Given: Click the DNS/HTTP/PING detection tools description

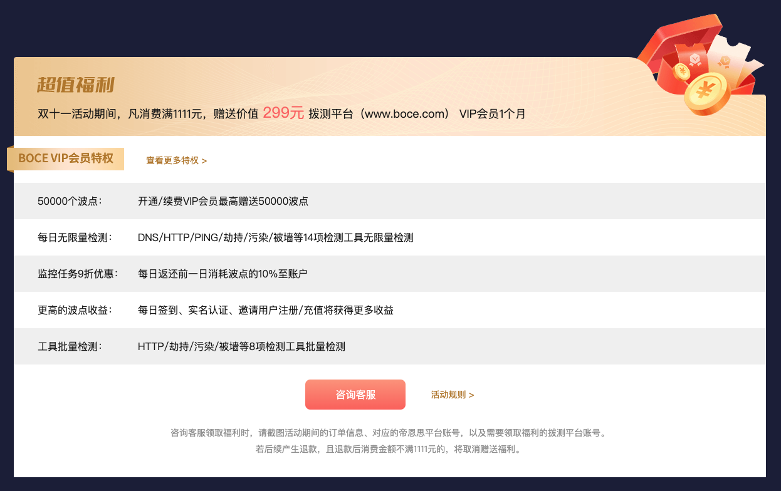Looking at the screenshot, I should 275,238.
